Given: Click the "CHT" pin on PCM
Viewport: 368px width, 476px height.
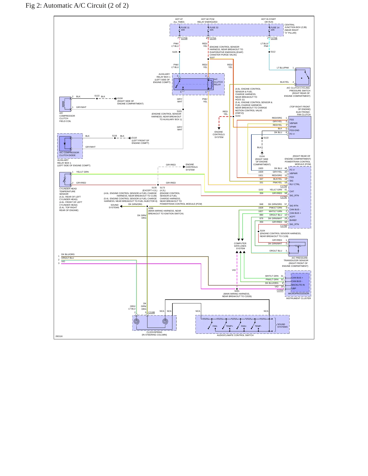Looking at the screenshot, I should pyautogui.click(x=292, y=191).
